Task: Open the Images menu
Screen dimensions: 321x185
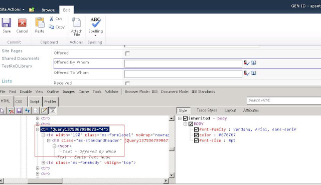Action: 69,91
